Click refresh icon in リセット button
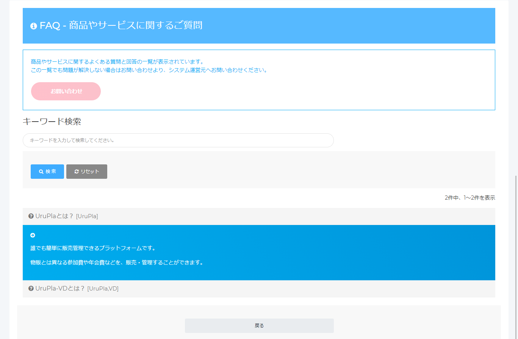This screenshot has width=518, height=339. pyautogui.click(x=77, y=172)
